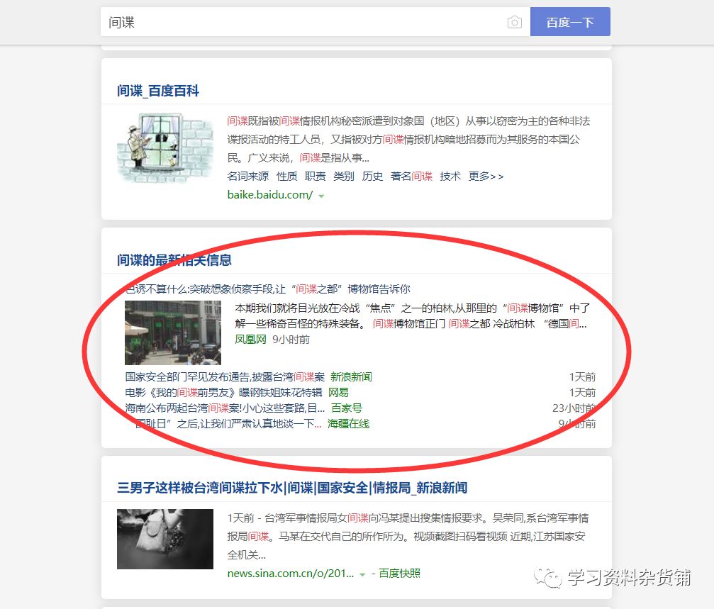This screenshot has height=609, width=714.
Task: Expand dropdown arrow beside baike.baidu.com/
Action: click(x=321, y=196)
